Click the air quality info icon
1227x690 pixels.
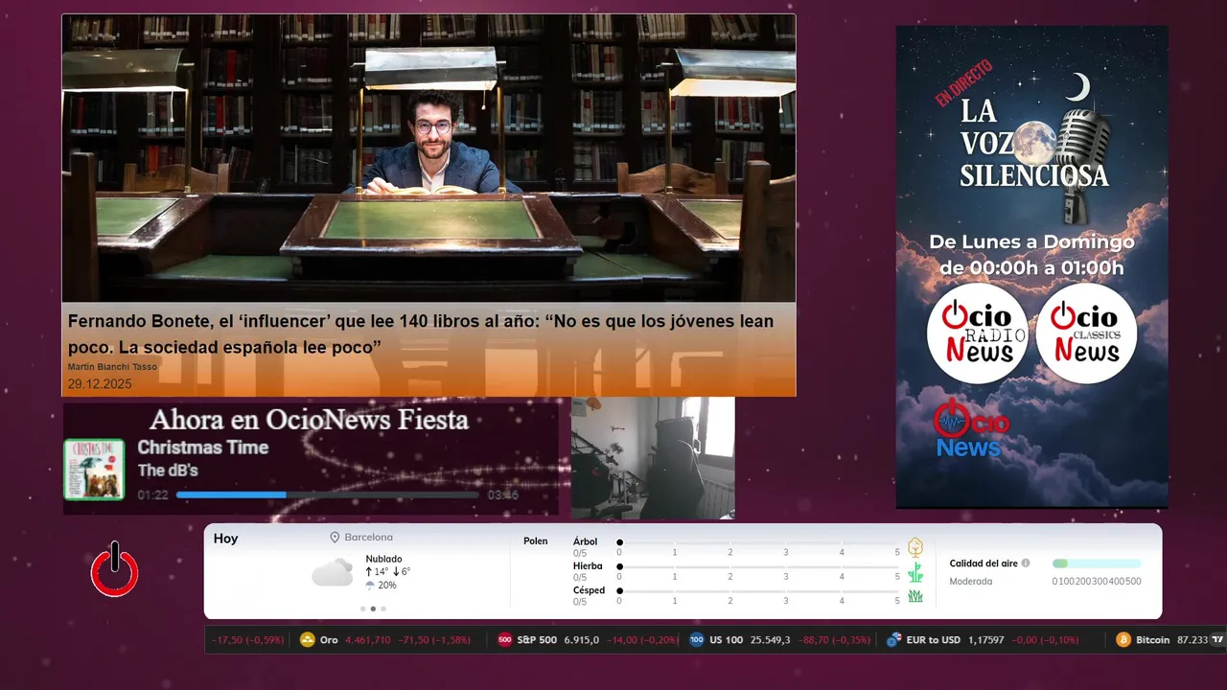pos(1026,563)
